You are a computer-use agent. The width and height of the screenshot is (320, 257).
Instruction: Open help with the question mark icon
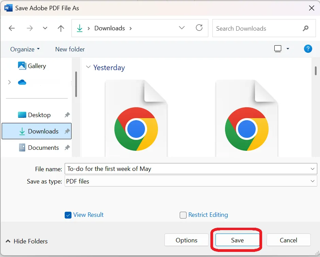point(308,49)
